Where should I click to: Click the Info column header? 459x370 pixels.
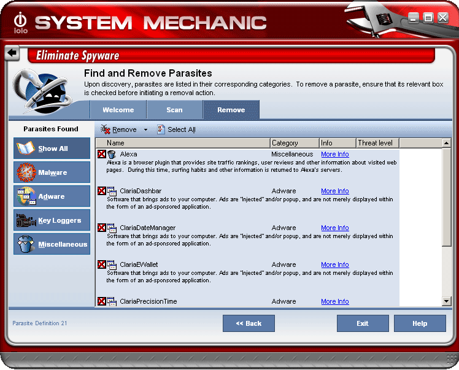click(x=337, y=143)
